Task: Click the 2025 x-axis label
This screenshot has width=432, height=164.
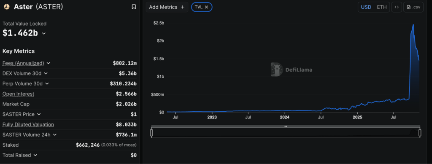Action: (x=357, y=118)
